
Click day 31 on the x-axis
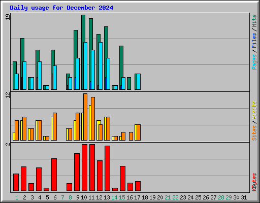click(x=244, y=197)
